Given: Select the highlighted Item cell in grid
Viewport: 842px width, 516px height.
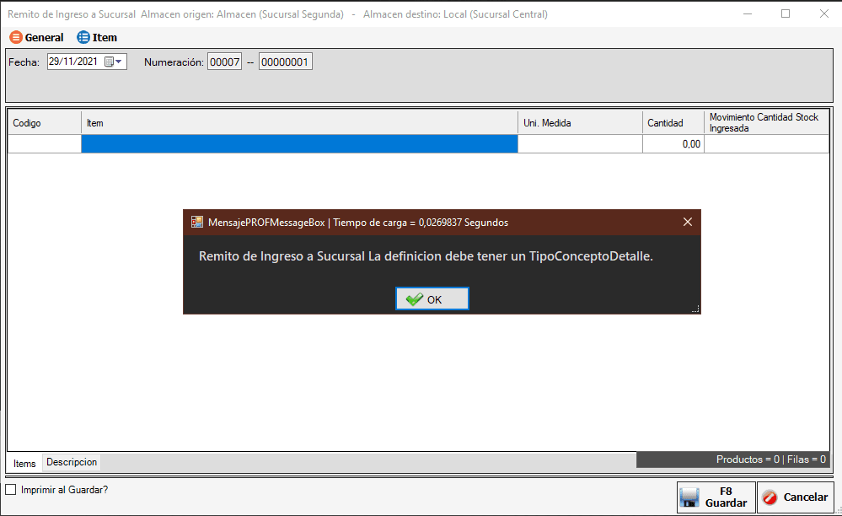Looking at the screenshot, I should tap(299, 144).
